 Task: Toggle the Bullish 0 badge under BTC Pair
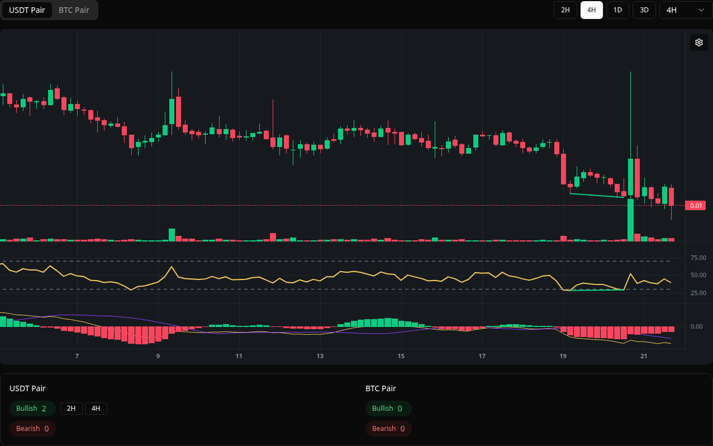(x=388, y=409)
